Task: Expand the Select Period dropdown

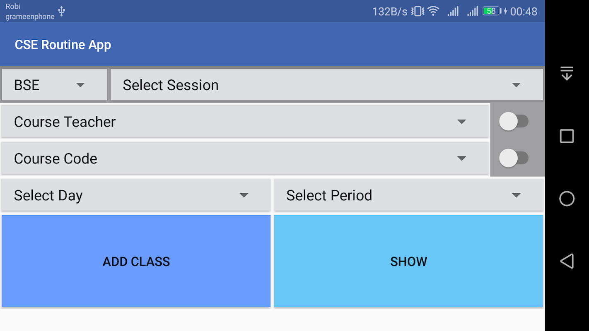Action: 408,195
